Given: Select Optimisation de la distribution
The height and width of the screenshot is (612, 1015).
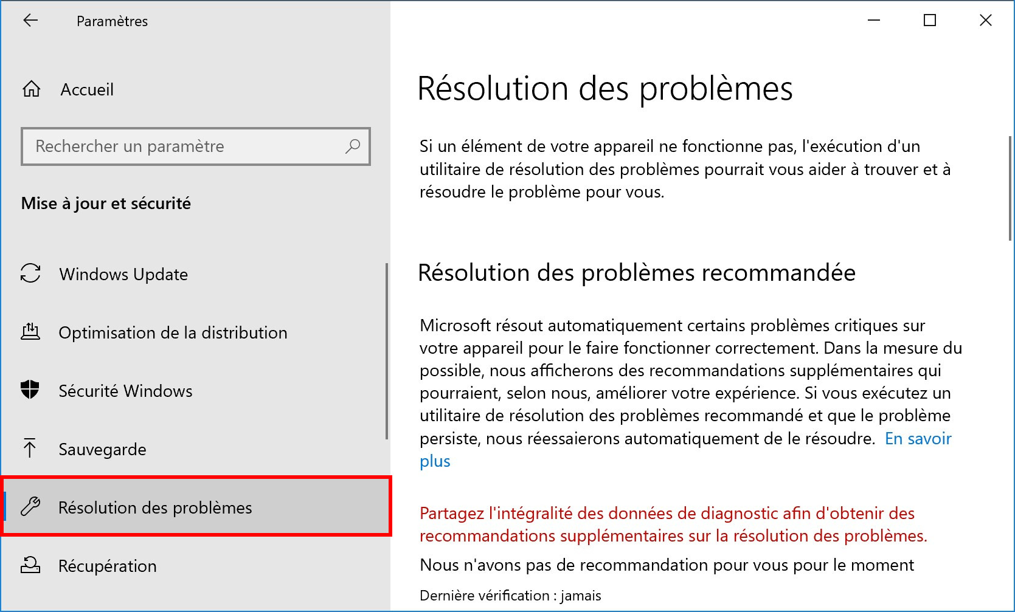Looking at the screenshot, I should (x=193, y=332).
